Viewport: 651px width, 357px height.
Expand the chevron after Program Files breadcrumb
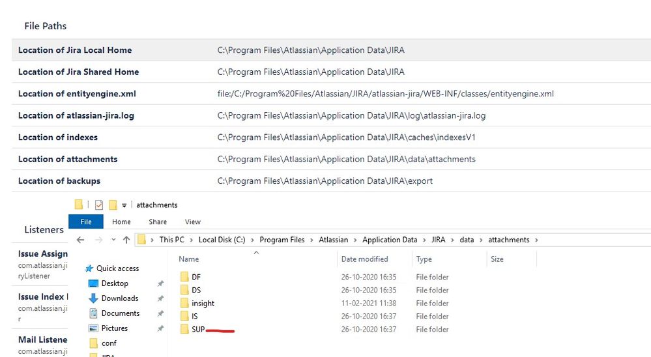pyautogui.click(x=311, y=240)
